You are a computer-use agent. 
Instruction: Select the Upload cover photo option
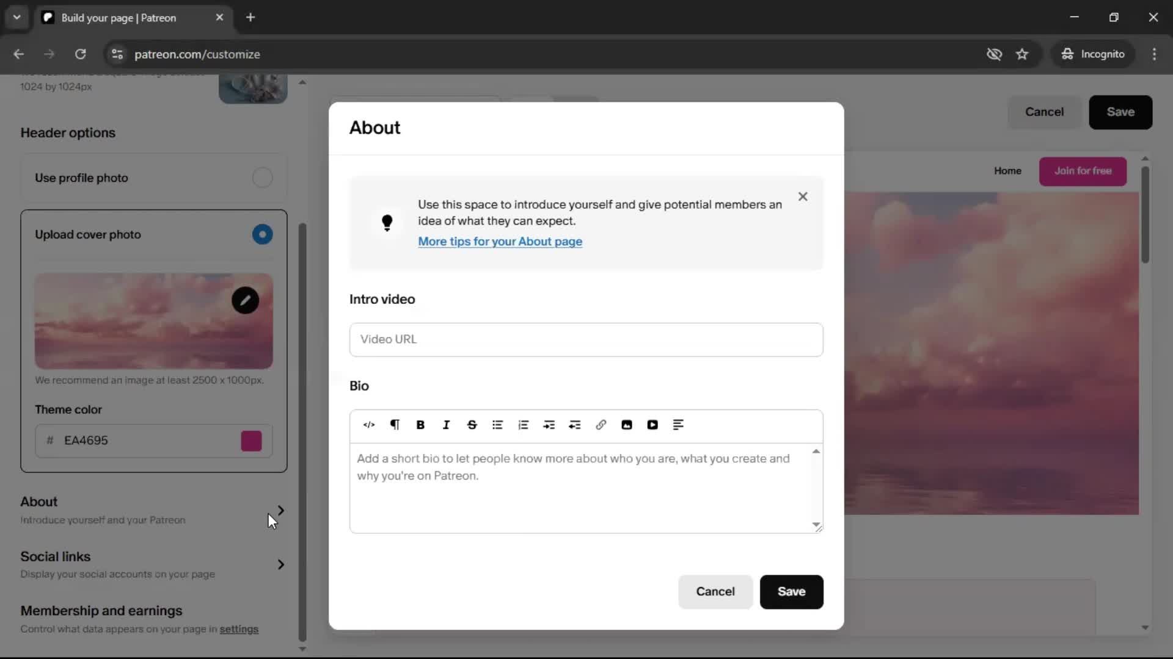[262, 234]
